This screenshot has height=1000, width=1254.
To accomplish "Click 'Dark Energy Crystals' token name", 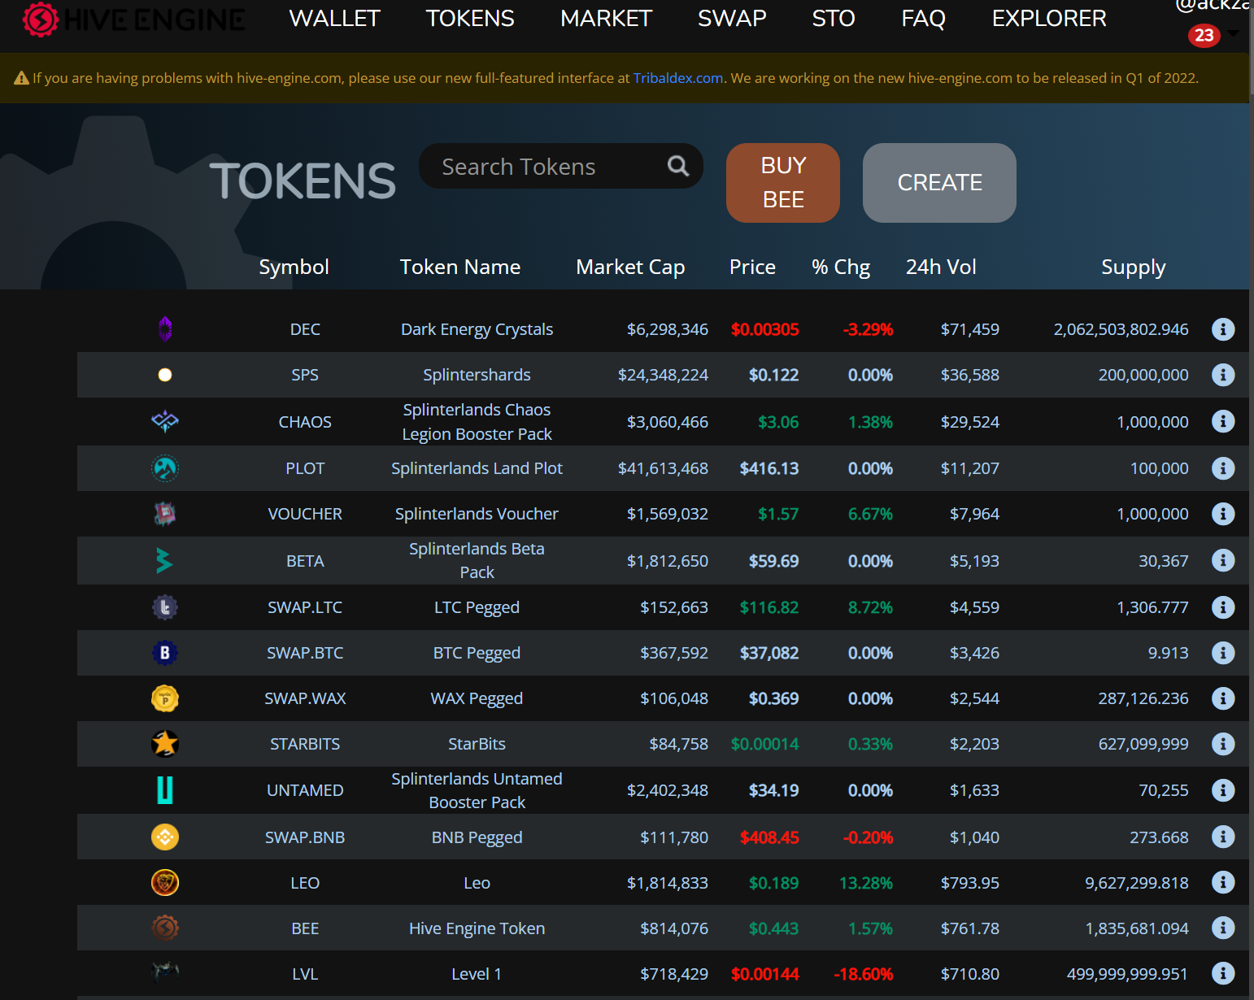I will point(477,329).
